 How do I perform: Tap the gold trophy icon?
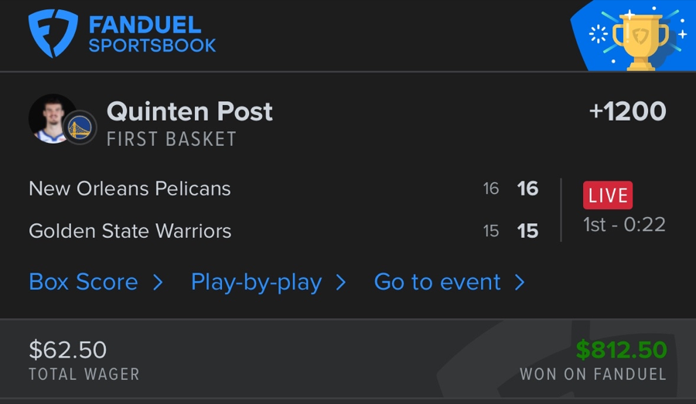[x=640, y=40]
